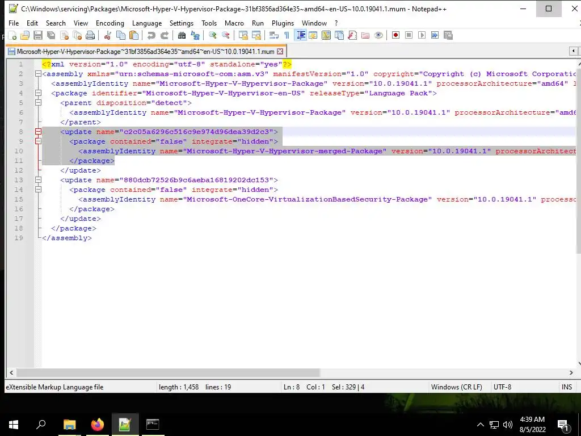This screenshot has height=436, width=581.
Task: Open the ? help menu
Action: 336,23
